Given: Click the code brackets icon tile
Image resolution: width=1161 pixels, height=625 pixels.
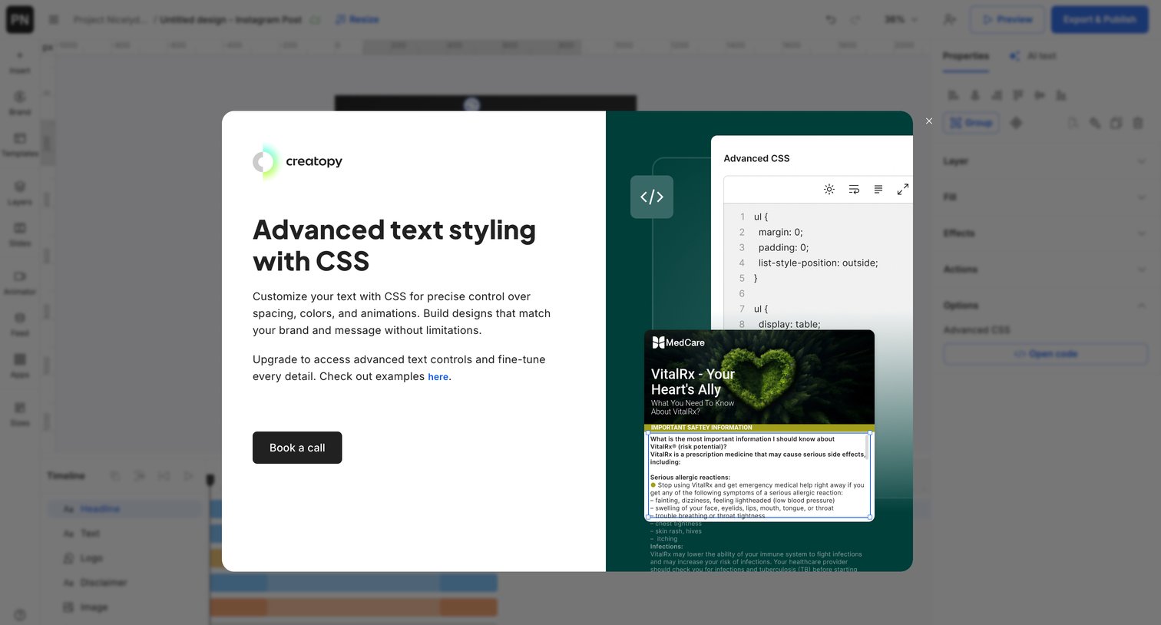Looking at the screenshot, I should click(652, 197).
